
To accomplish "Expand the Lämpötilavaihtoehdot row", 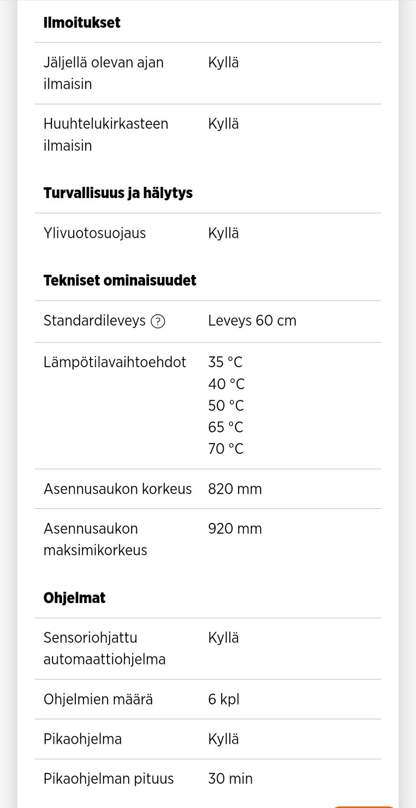I will 115,362.
